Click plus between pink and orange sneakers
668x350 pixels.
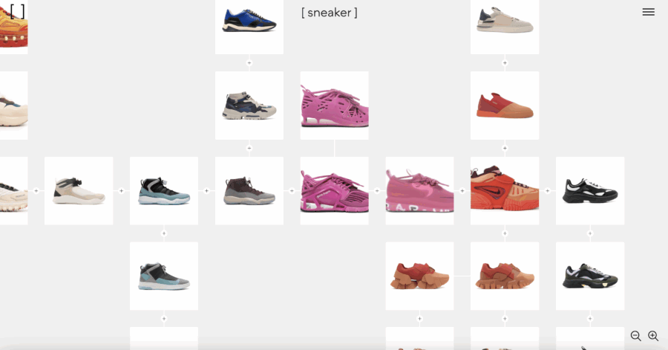pos(462,190)
